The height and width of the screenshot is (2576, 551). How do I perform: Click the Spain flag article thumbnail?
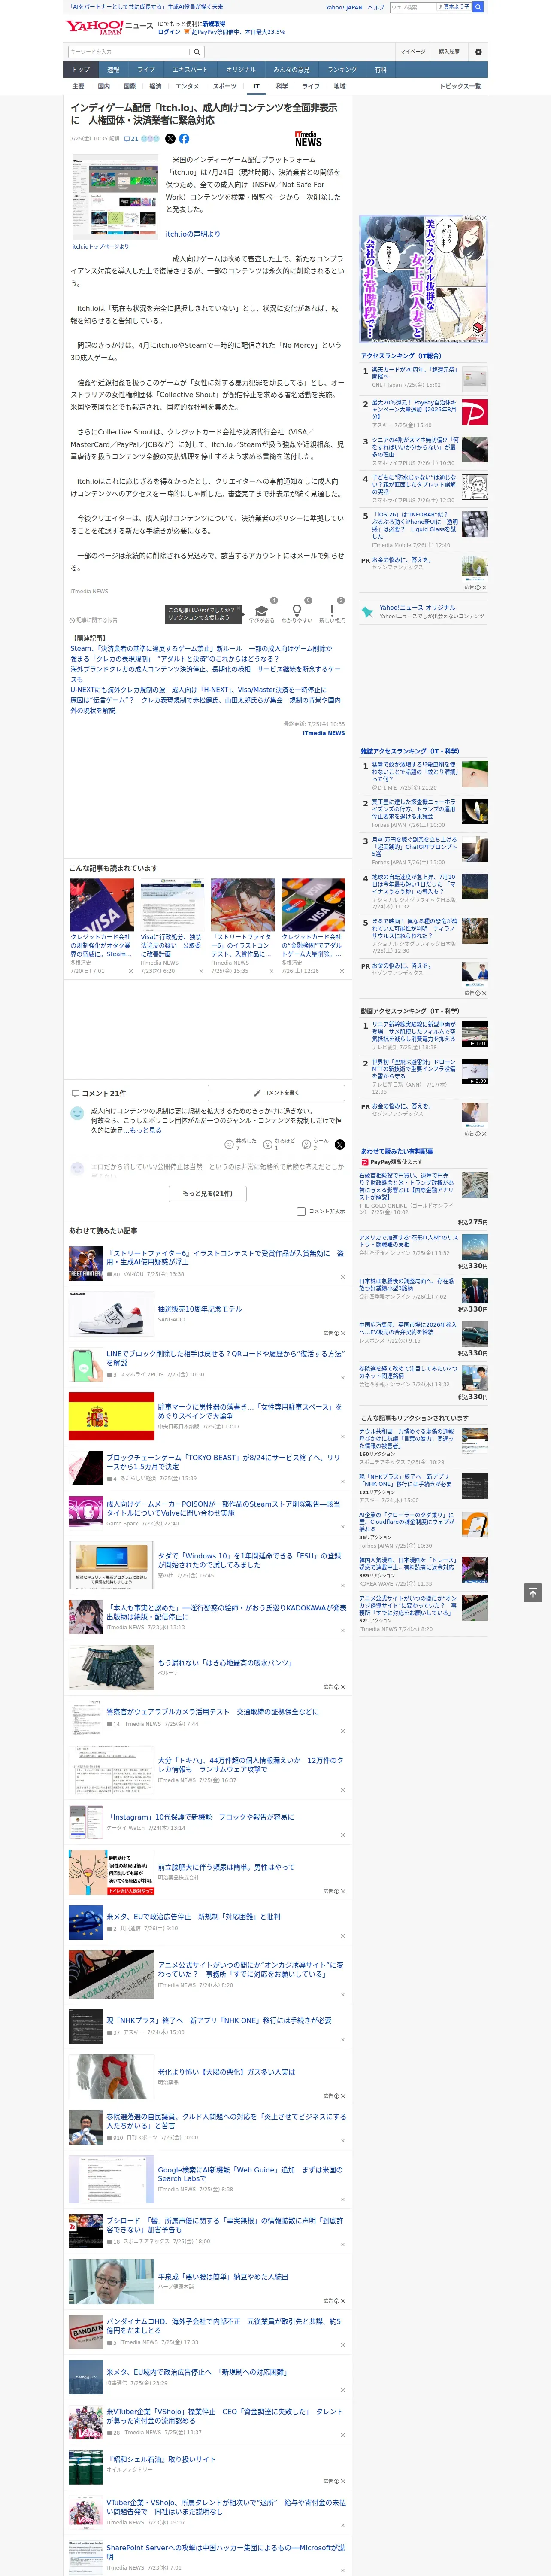pos(111,1417)
